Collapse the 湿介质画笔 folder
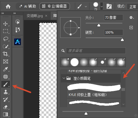The height and width of the screenshot is (118, 138). (x=64, y=78)
